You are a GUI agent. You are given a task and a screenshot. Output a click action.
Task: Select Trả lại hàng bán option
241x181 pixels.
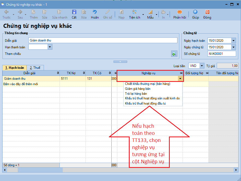136,94
